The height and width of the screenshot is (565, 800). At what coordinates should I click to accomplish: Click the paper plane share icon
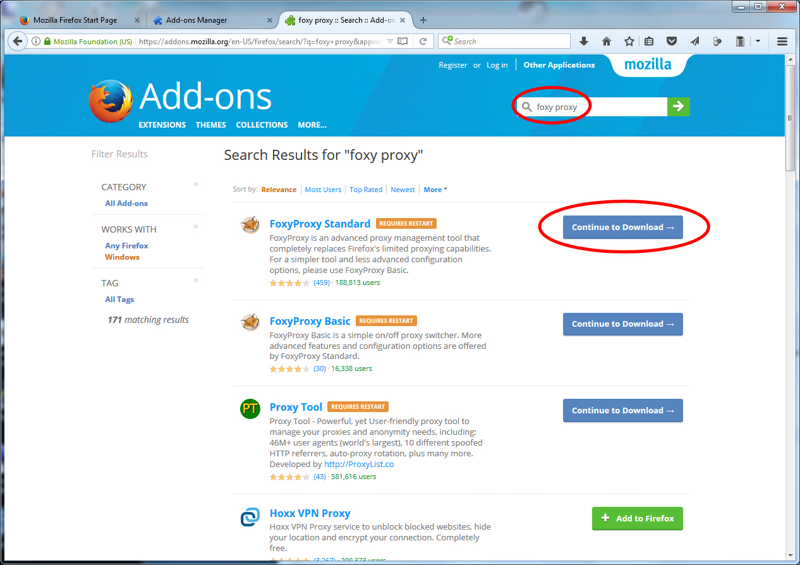click(694, 41)
